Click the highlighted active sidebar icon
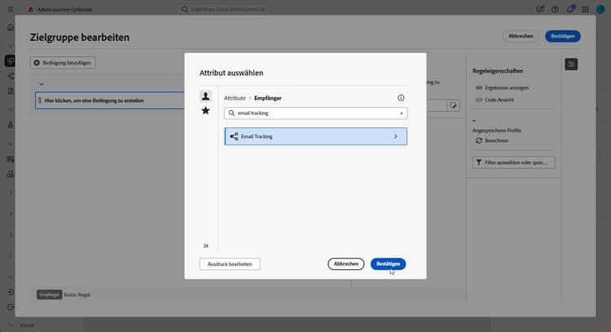 (x=10, y=61)
